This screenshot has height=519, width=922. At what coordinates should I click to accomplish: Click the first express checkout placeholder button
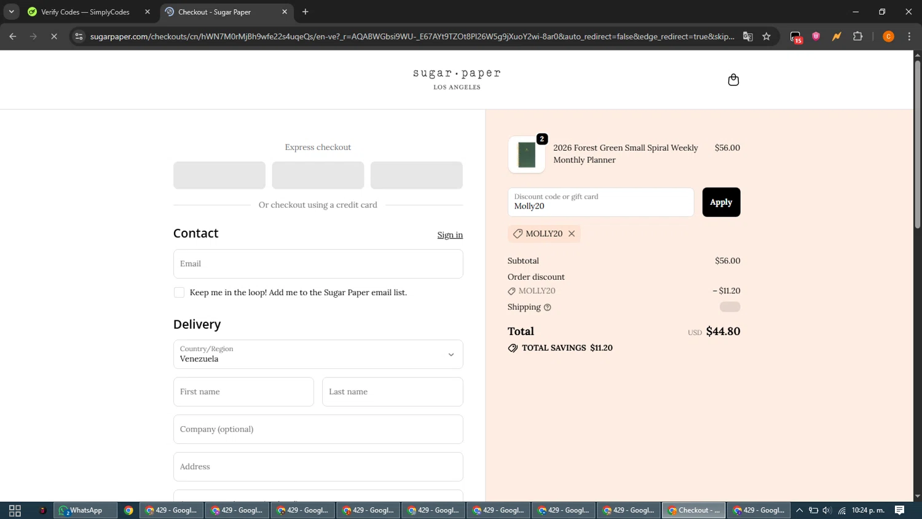point(219,175)
